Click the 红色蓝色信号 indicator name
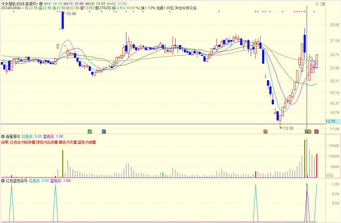Screen dimensions: 341x223 pyautogui.click(x=16, y=180)
